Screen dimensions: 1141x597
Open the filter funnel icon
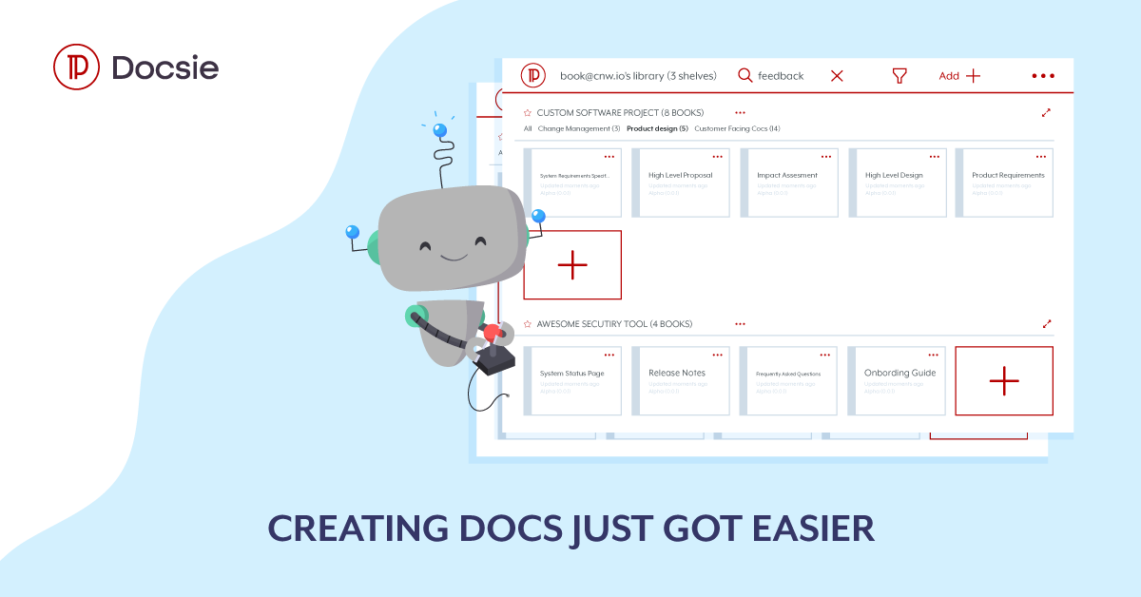pos(899,76)
